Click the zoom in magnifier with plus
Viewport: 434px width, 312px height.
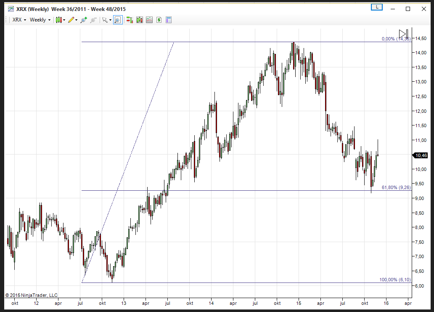[x=84, y=20]
